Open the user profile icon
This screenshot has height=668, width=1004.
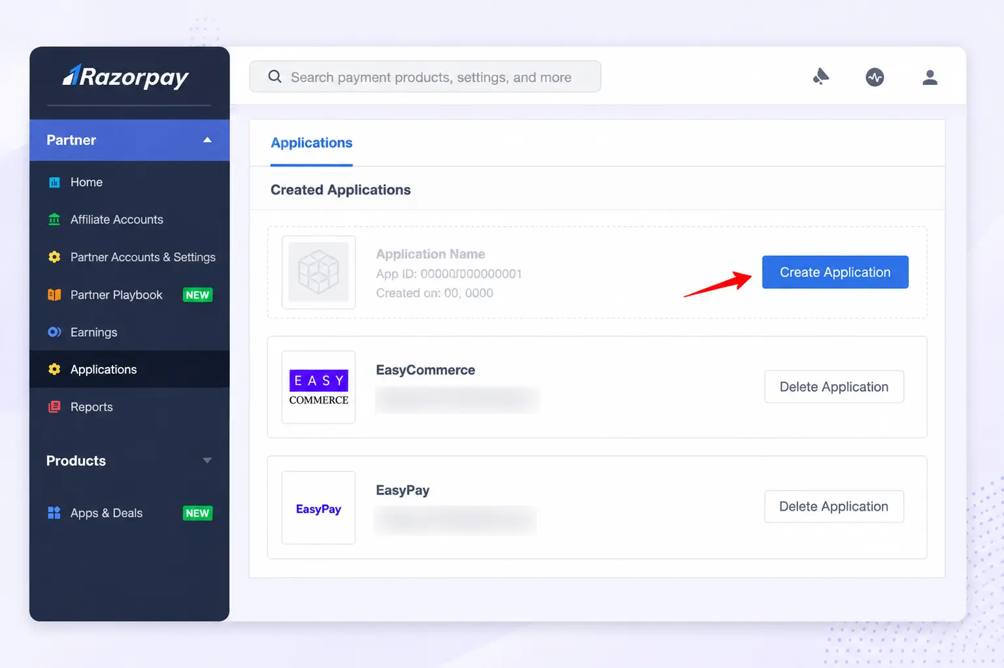coord(930,78)
